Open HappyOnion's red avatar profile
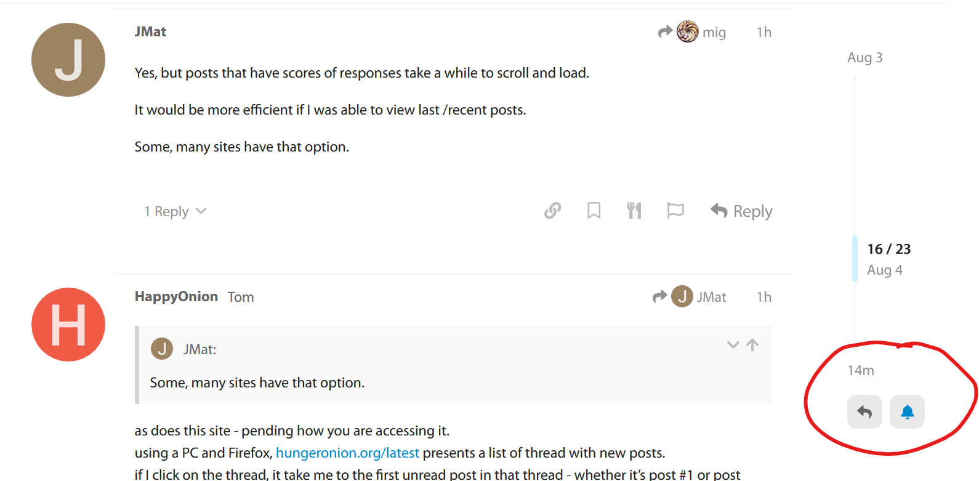 68,325
